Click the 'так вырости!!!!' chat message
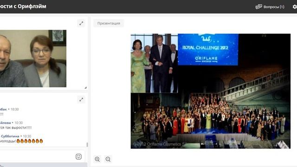 pyautogui.click(x=16, y=128)
